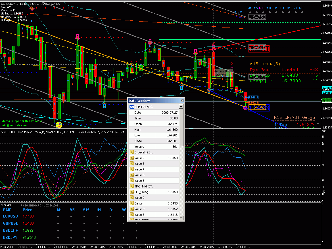This screenshot has width=332, height=249.
Task: Select the H4 timeframe label in StopVol panel
Action: 282,8
